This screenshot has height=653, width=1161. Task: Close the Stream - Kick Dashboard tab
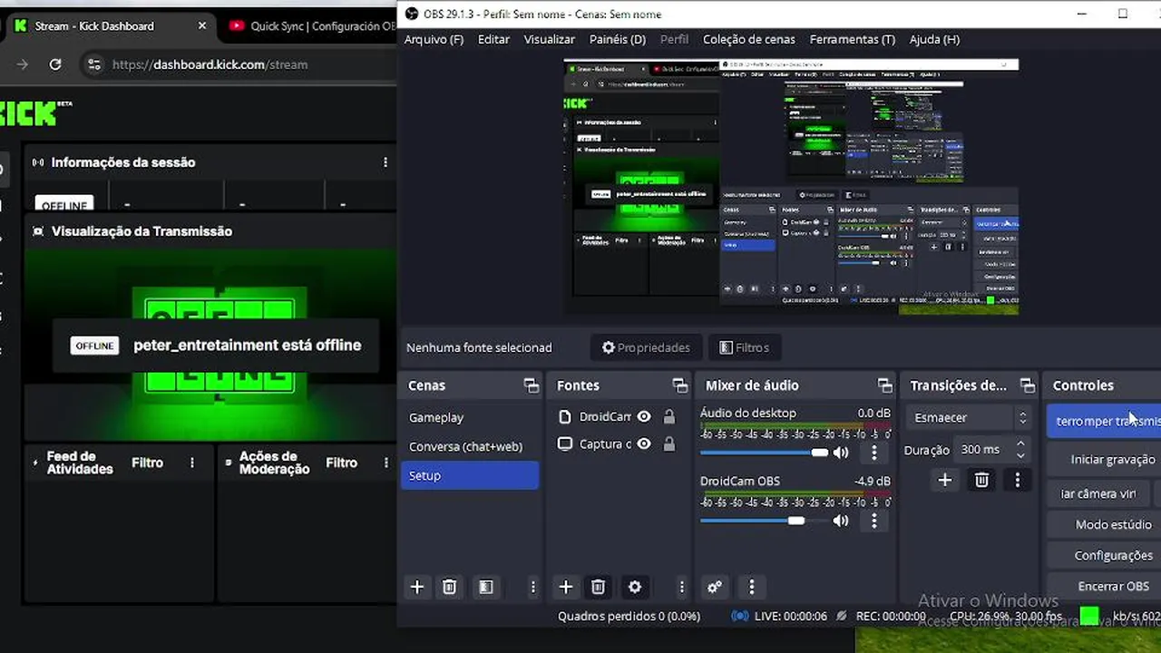202,26
